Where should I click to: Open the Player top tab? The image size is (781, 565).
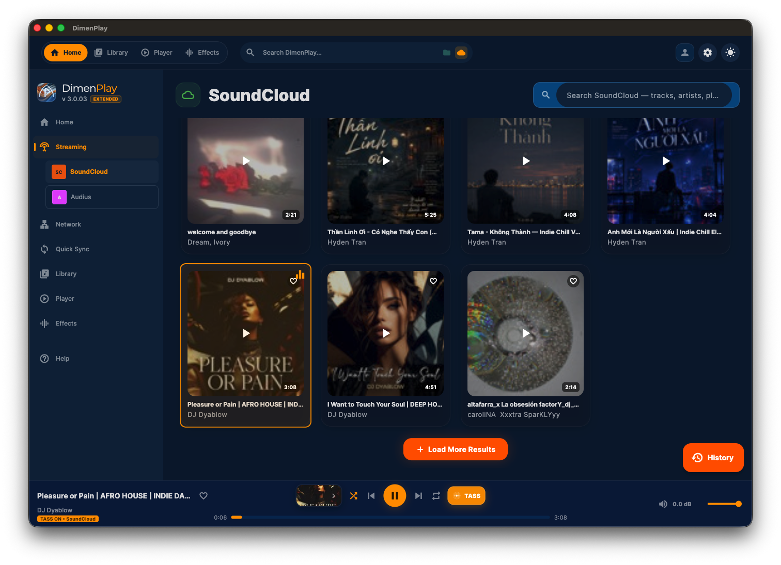click(157, 53)
